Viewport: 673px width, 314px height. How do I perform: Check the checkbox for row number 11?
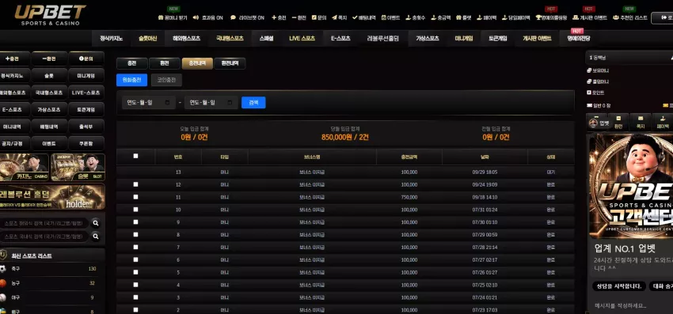(x=135, y=197)
